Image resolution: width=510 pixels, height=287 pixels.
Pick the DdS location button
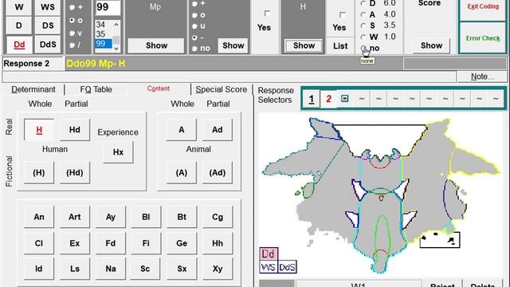pyautogui.click(x=48, y=45)
